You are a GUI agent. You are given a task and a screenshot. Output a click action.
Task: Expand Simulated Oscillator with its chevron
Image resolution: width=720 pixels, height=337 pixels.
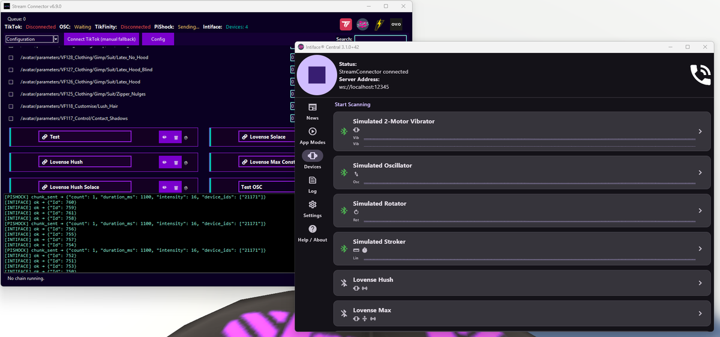point(700,173)
